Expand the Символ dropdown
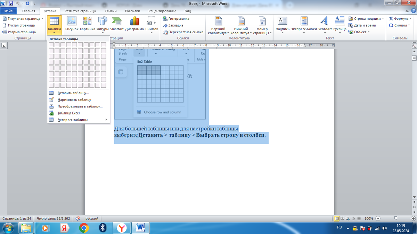 tap(409, 25)
